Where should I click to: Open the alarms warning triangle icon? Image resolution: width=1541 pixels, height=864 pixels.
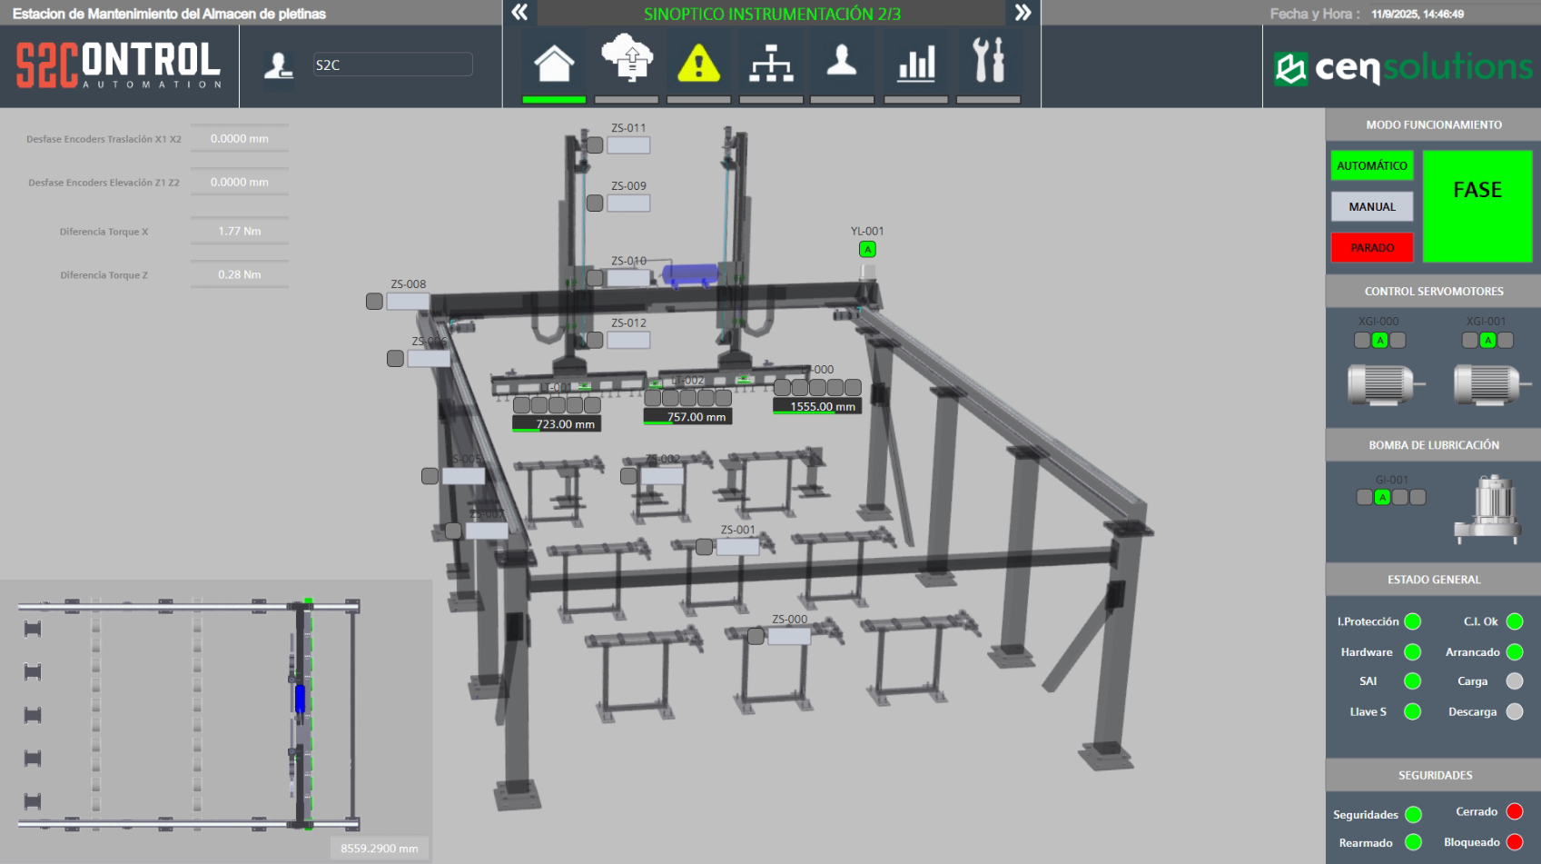(x=698, y=65)
